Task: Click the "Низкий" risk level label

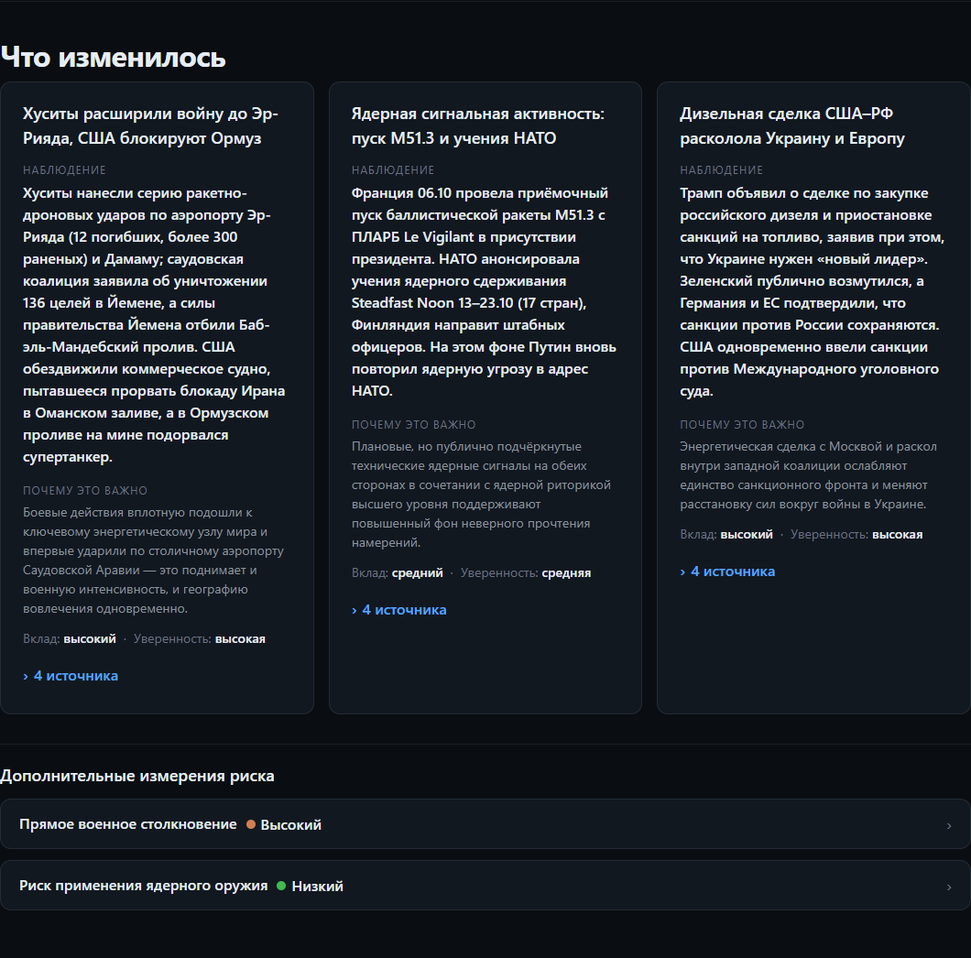Action: [x=318, y=887]
